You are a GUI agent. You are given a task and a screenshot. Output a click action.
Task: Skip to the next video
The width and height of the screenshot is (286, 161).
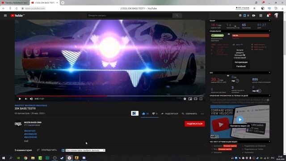tap(26, 99)
